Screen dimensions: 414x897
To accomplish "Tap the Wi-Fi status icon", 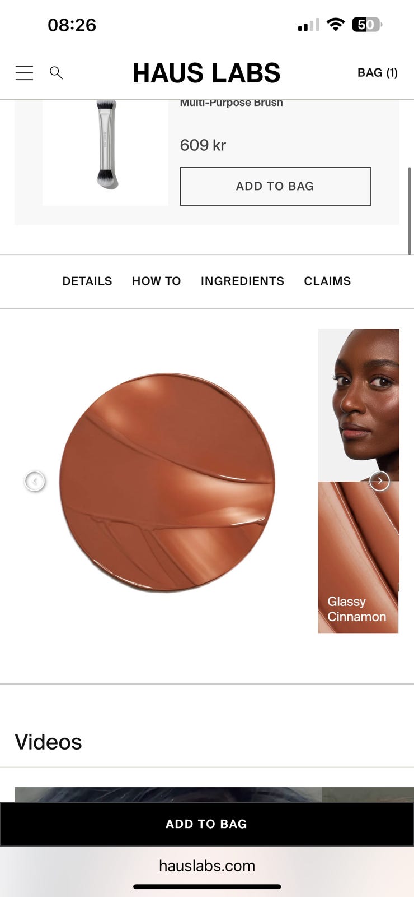I will (336, 25).
